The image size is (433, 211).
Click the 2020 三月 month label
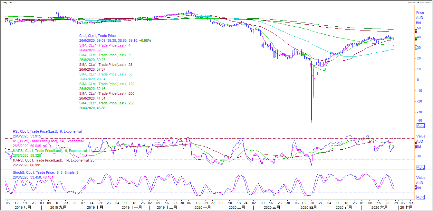pyautogui.click(x=272, y=208)
